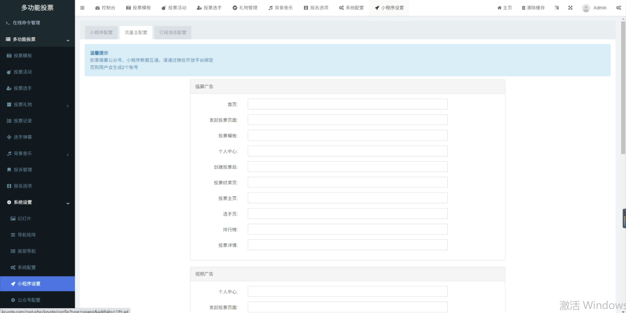This screenshot has height=313, width=626.
Task: Click the 投票模板 sidebar icon
Action: pyautogui.click(x=9, y=55)
